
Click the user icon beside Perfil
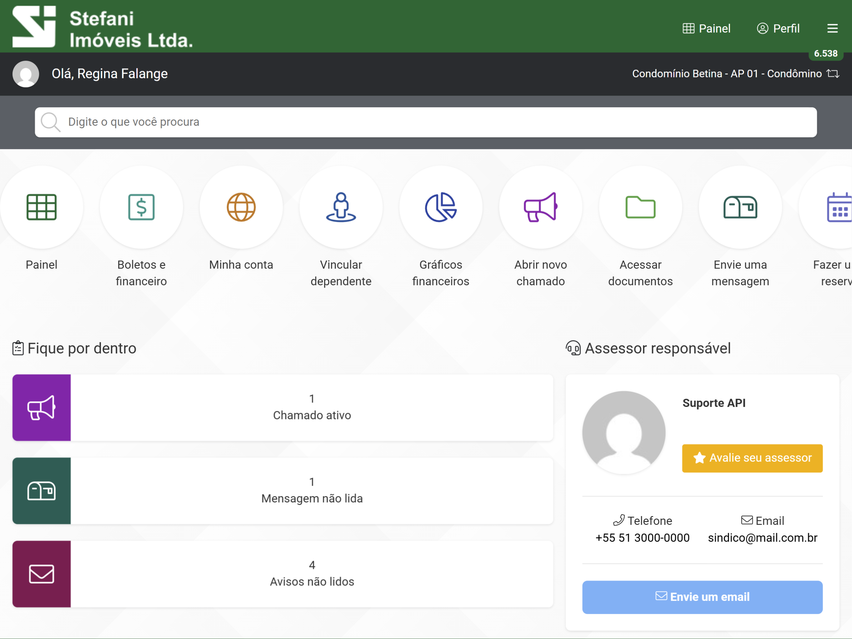coord(762,28)
